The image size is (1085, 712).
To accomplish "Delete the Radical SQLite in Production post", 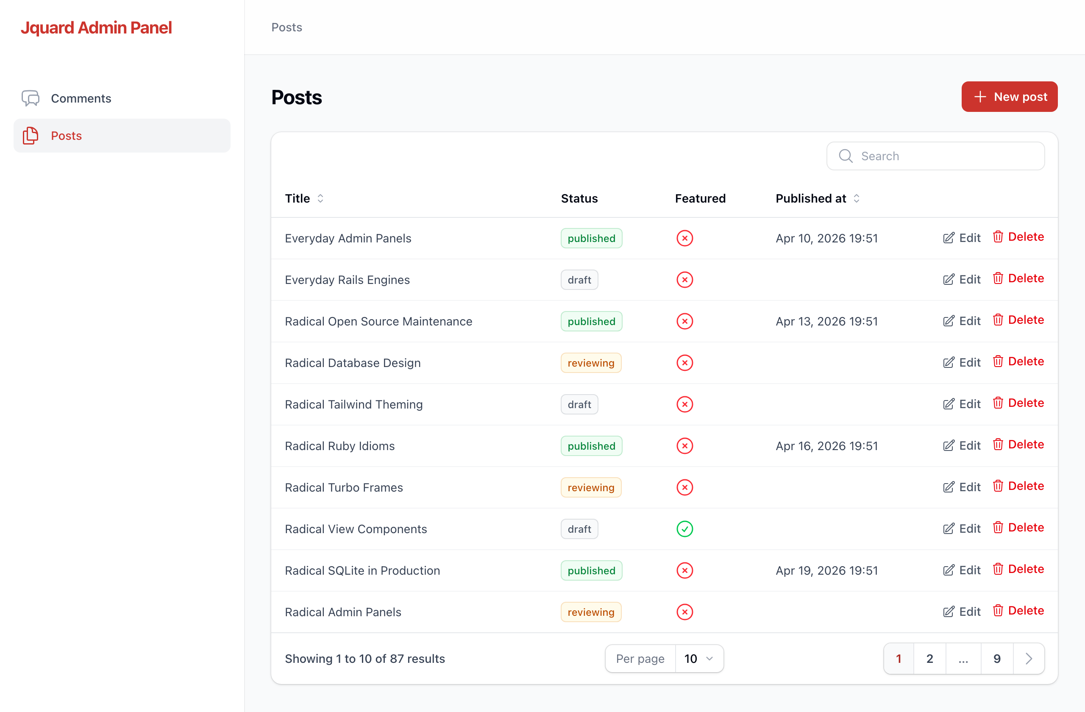I will [x=1018, y=568].
